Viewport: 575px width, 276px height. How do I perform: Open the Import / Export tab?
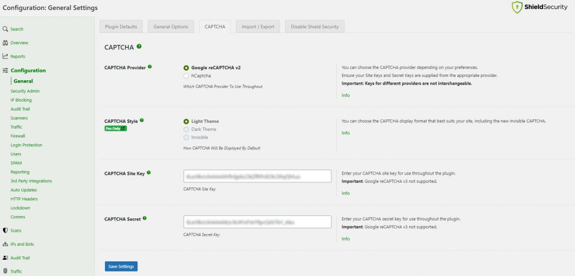click(x=258, y=27)
